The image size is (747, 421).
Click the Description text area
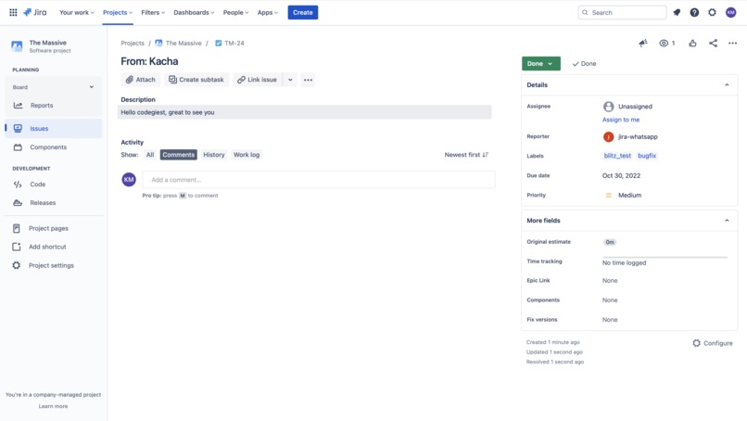click(x=304, y=112)
